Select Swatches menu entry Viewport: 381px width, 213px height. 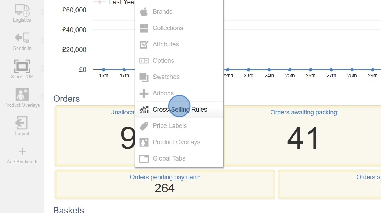point(166,77)
